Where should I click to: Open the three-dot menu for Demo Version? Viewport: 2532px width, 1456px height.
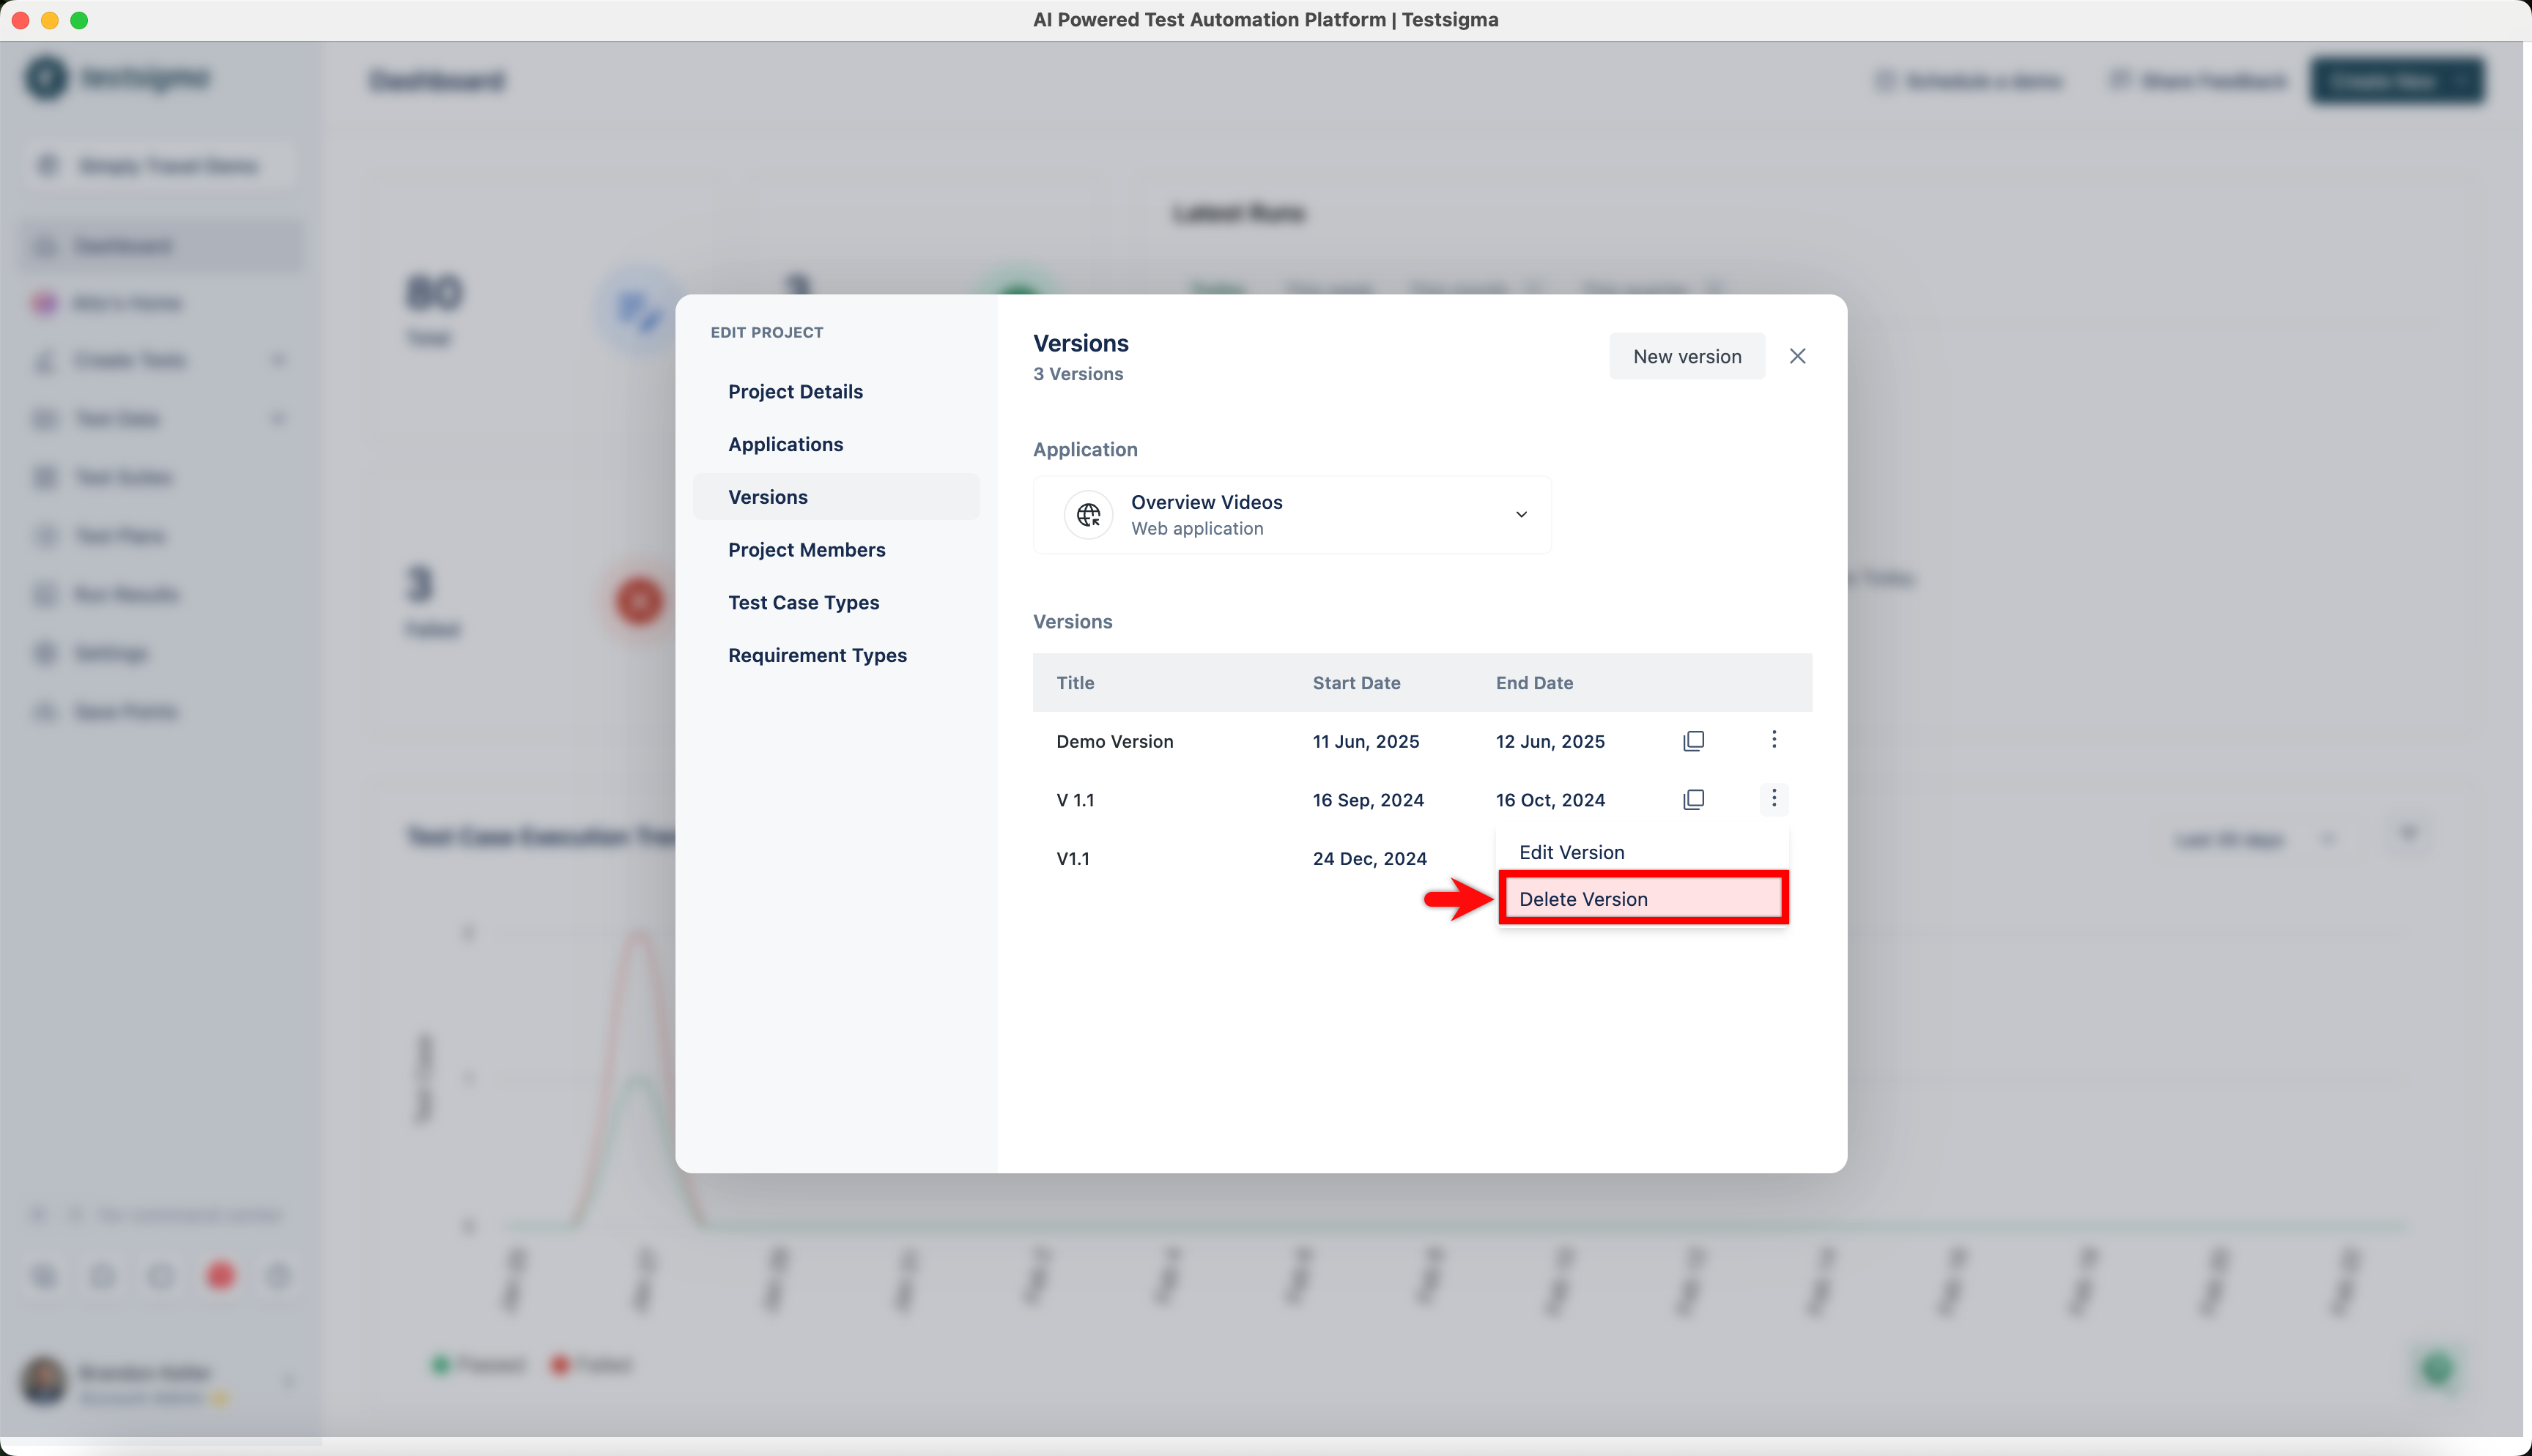click(1774, 739)
